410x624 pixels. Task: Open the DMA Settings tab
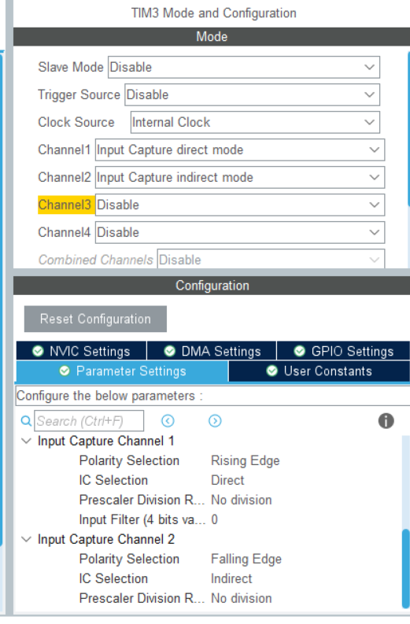212,351
